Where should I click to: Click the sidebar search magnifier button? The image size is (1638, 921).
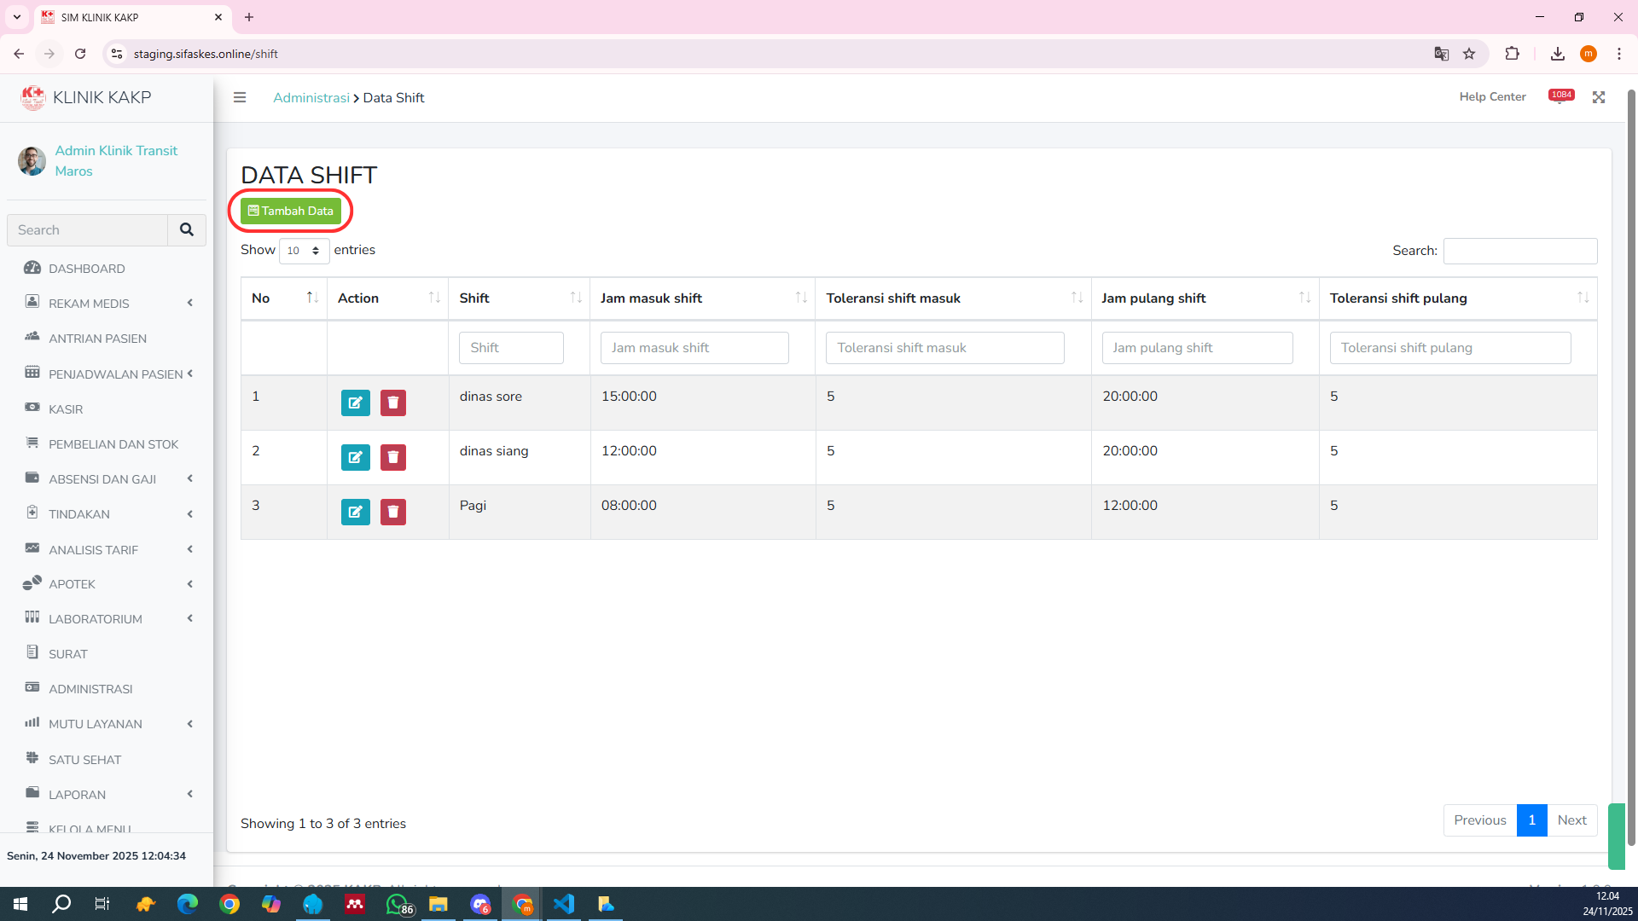click(x=186, y=230)
